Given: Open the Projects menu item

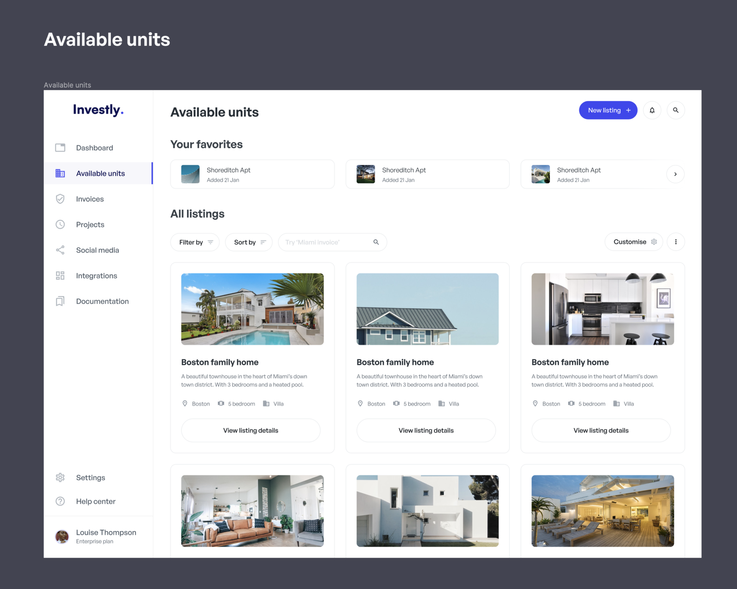Looking at the screenshot, I should click(98, 224).
